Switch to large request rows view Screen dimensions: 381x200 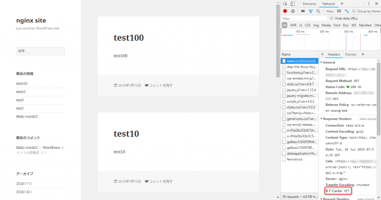click(x=339, y=11)
